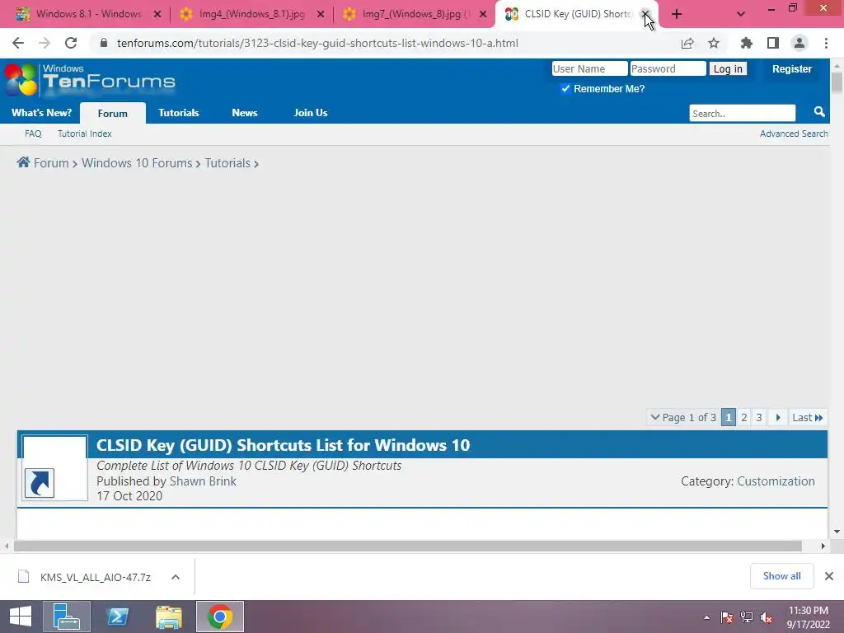View site info via the padlock icon
The image size is (844, 633).
[104, 43]
